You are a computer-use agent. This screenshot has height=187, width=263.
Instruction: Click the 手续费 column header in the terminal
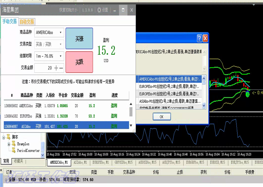point(250,172)
